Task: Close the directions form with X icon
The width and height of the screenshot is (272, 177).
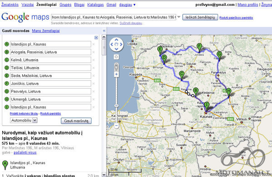Action: click(96, 38)
